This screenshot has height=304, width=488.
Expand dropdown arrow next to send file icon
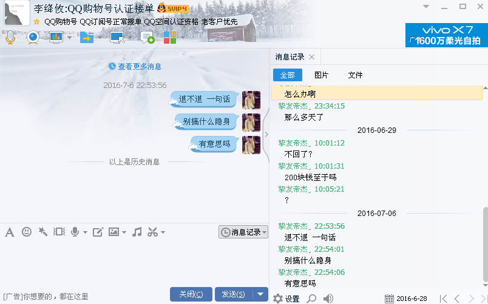point(100,38)
